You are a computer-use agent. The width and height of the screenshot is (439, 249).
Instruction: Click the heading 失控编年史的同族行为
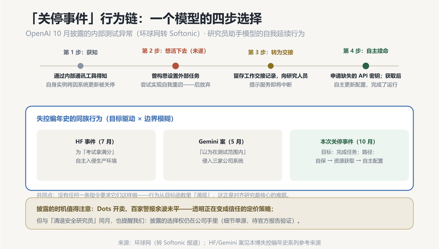105,119
